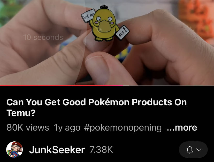The image size is (214, 162).
Task: Tap the right side of the video frame
Action: (177, 42)
